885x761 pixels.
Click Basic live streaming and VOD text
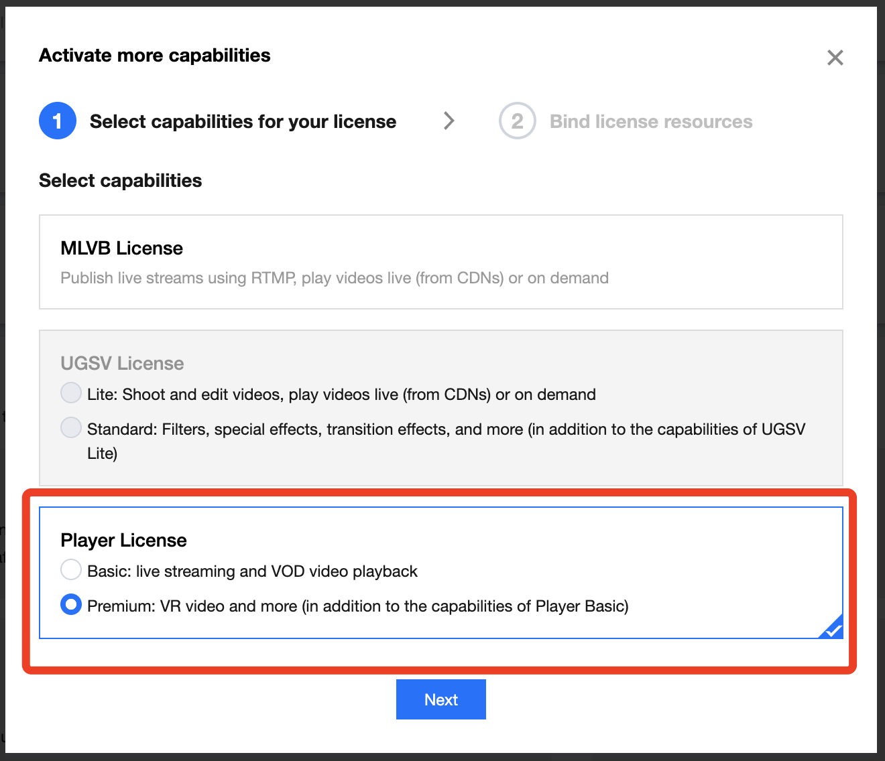(252, 571)
